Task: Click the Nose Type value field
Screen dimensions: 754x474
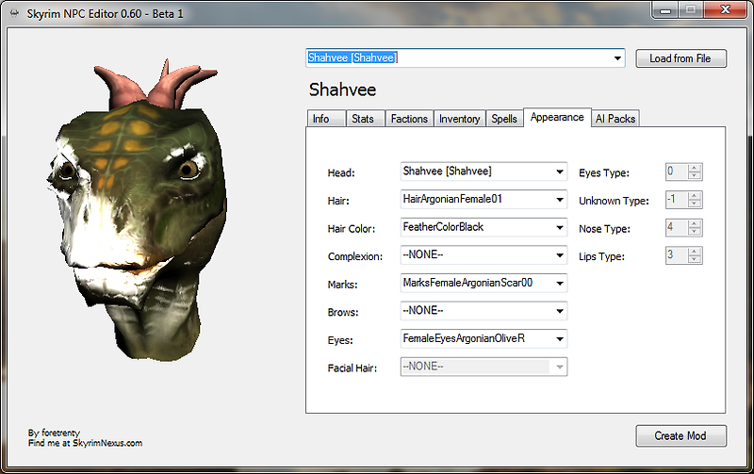Action: coord(677,227)
